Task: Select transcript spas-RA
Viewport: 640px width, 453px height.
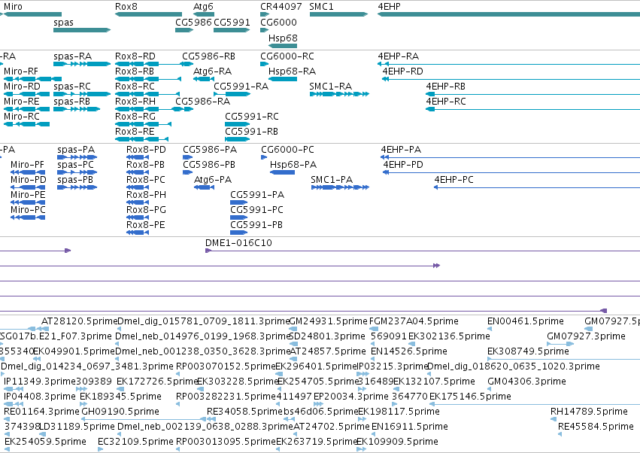Action: pyautogui.click(x=82, y=64)
